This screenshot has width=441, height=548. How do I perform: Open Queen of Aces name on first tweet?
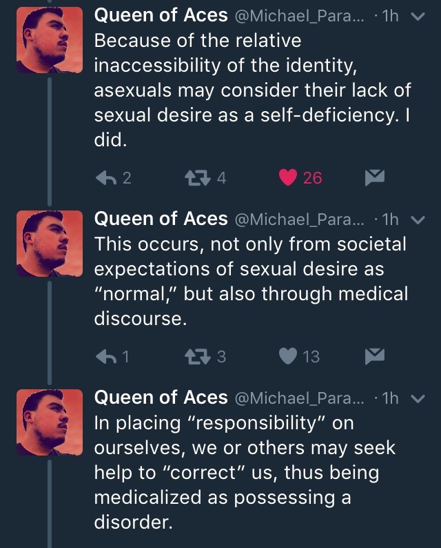tap(160, 14)
